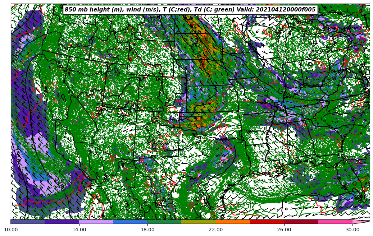Select the 14.00 colorbar tick label
Viewport: 373px width, 236px height.
tap(79, 230)
